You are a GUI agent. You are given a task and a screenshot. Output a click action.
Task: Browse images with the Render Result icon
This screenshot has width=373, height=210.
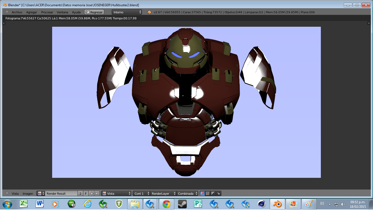pos(41,193)
